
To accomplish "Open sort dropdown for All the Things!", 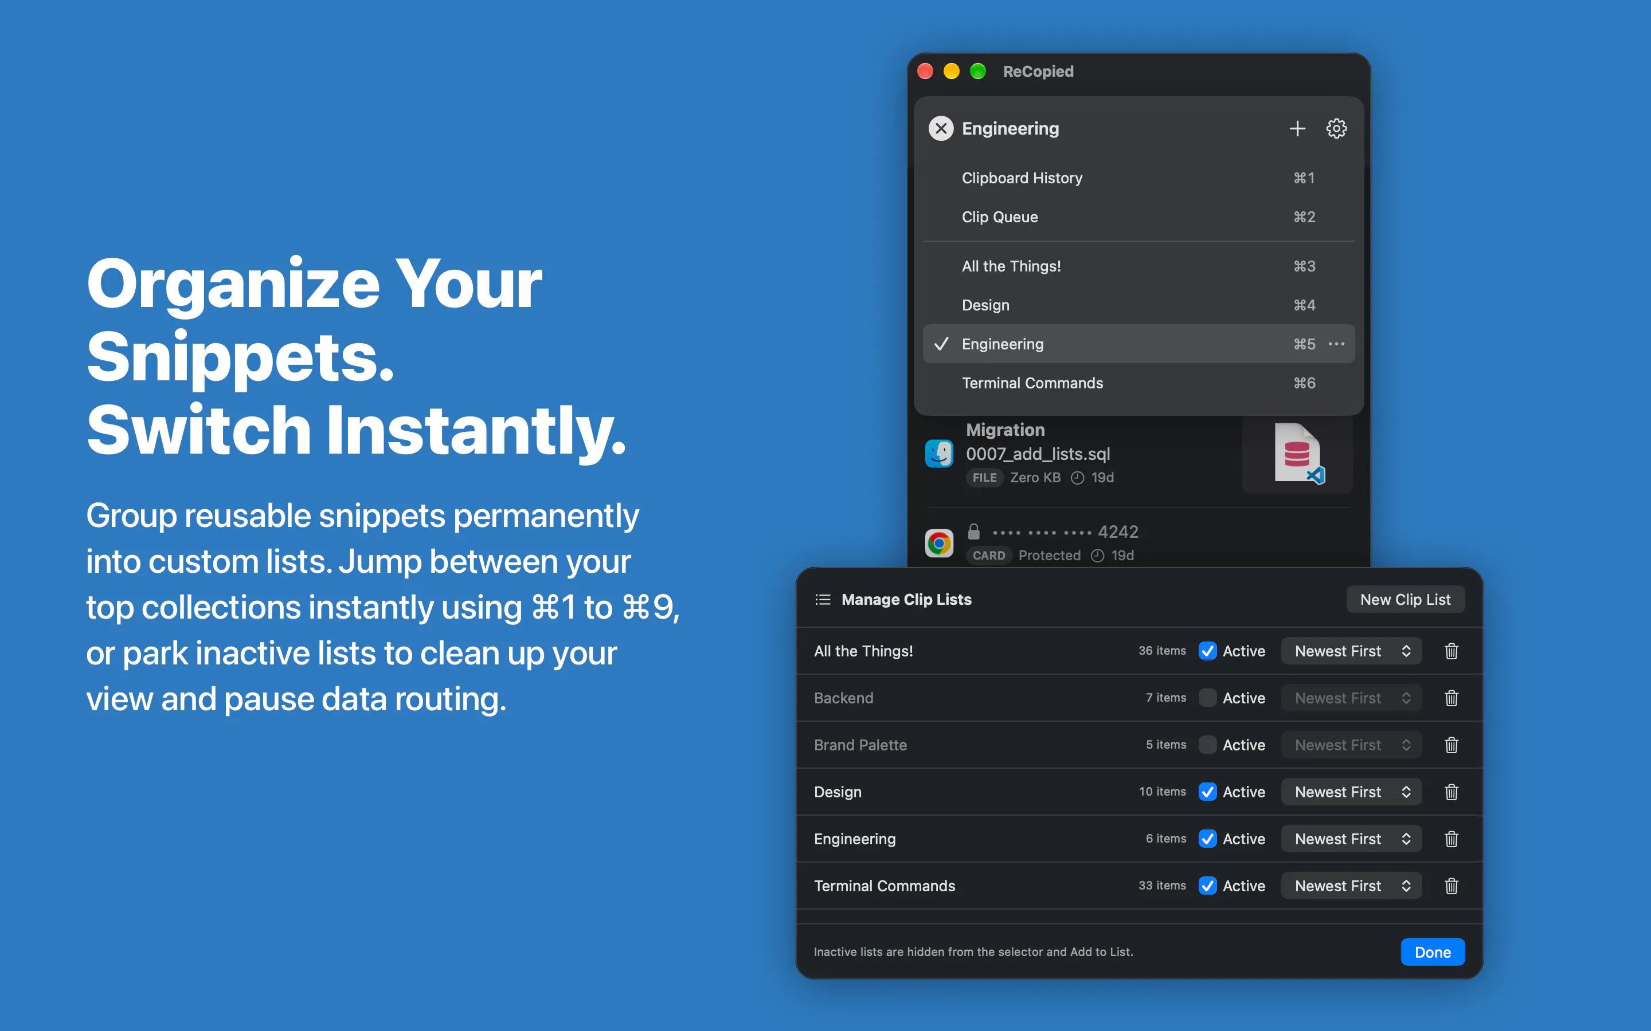I will click(x=1351, y=651).
